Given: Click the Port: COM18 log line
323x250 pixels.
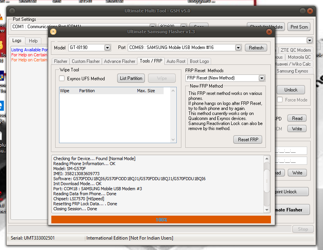Looking at the screenshot, I should pyautogui.click(x=97, y=189).
